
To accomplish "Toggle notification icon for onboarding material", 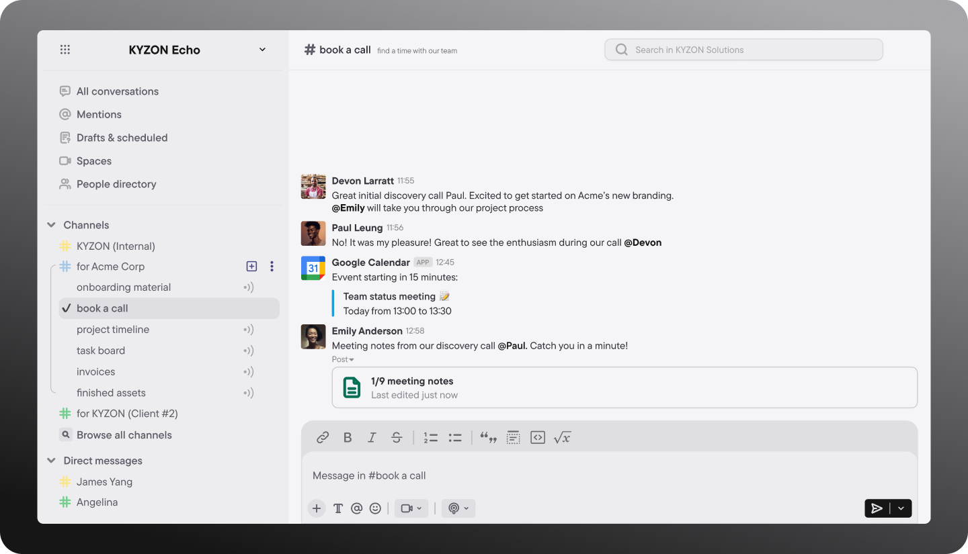I will pos(249,287).
